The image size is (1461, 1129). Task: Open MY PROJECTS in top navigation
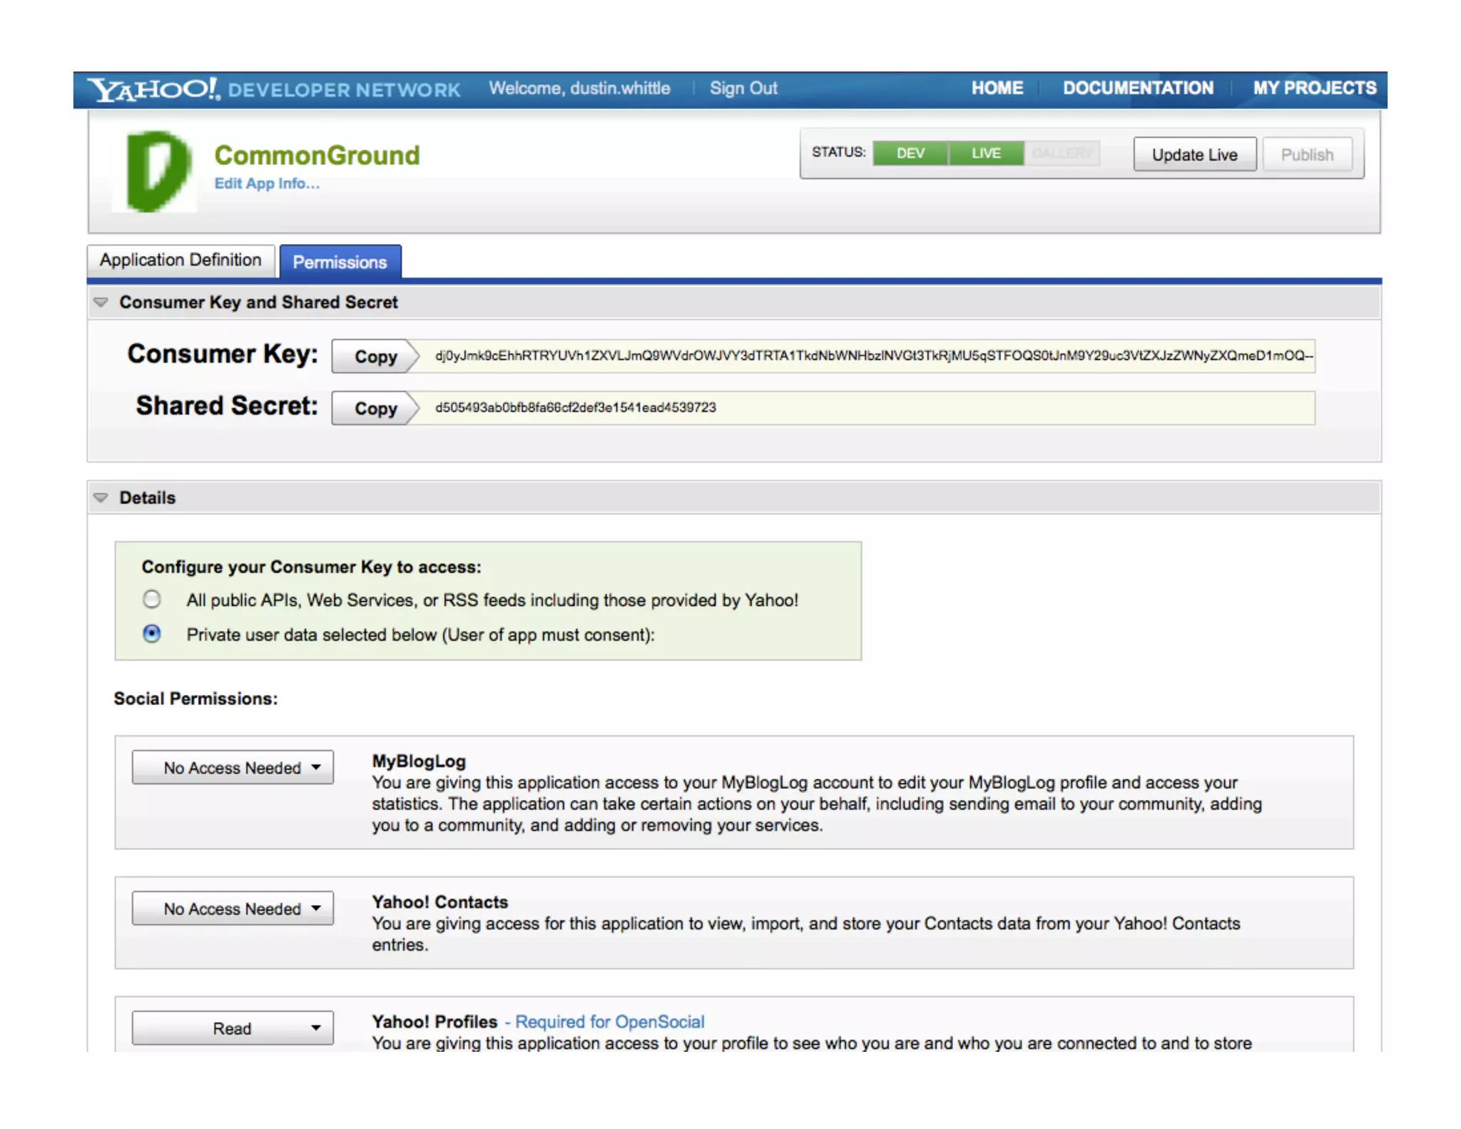coord(1314,88)
